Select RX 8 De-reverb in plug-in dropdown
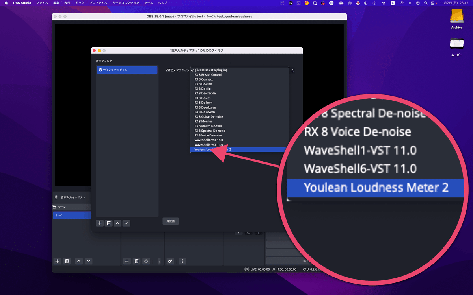473x295 pixels. (x=239, y=112)
